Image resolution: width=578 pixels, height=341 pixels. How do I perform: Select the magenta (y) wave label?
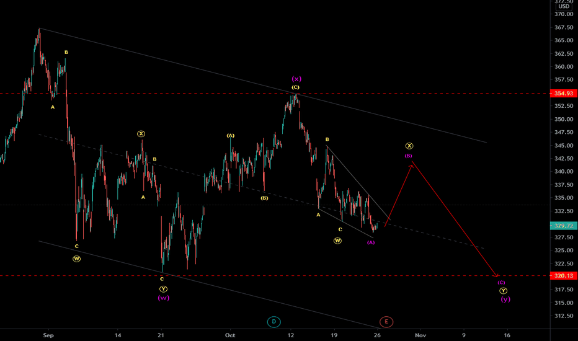(505, 299)
